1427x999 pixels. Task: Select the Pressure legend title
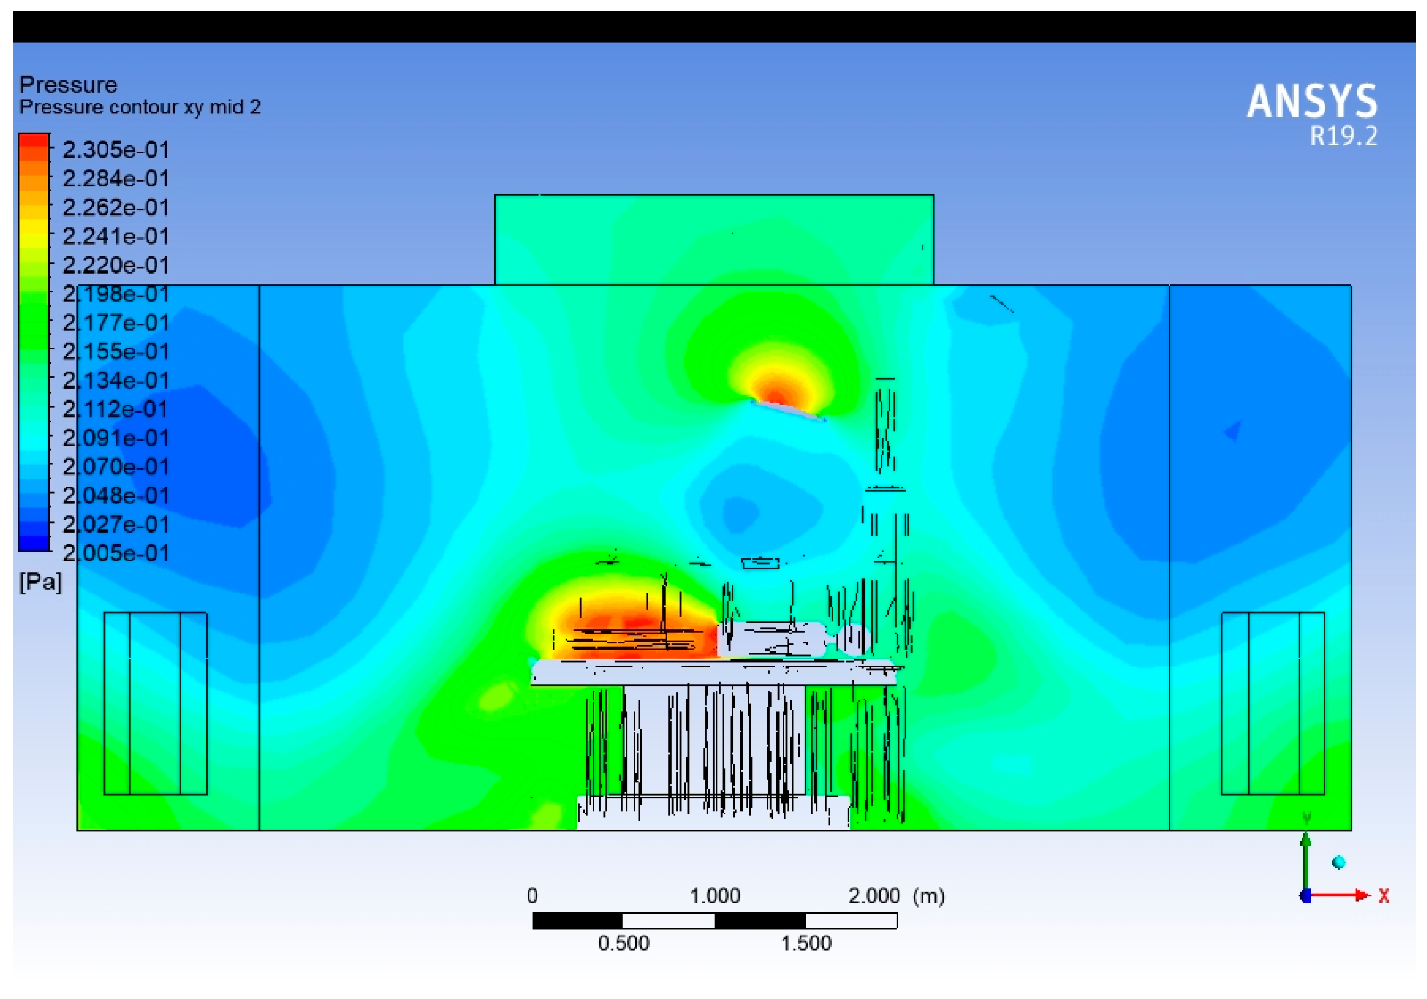(68, 84)
